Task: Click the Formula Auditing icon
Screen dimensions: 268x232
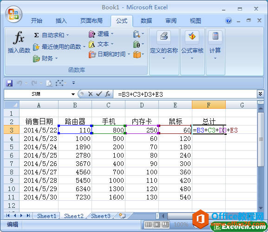Action: 192,36
